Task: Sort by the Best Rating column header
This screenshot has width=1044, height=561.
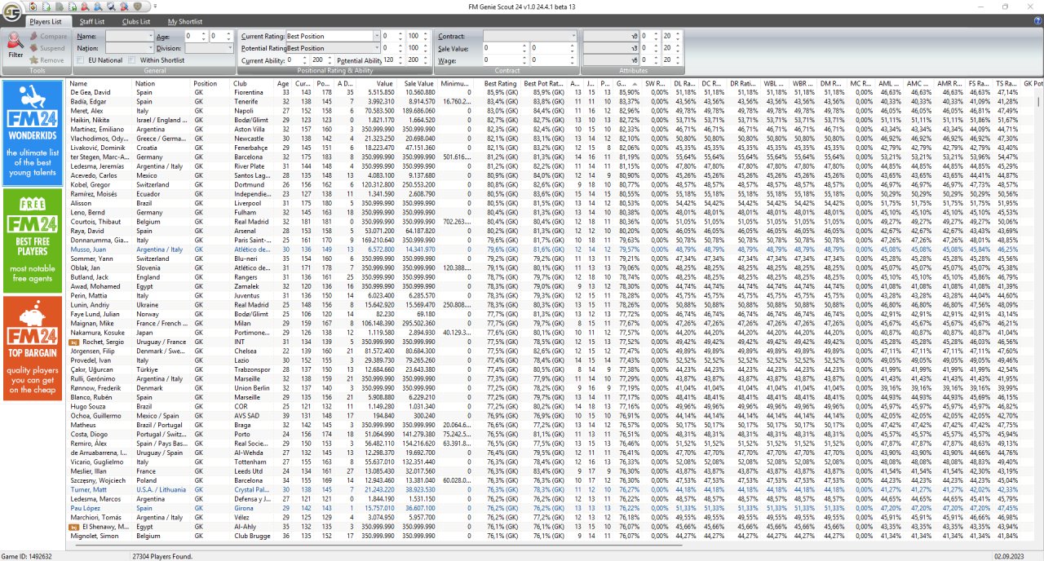Action: click(x=500, y=83)
